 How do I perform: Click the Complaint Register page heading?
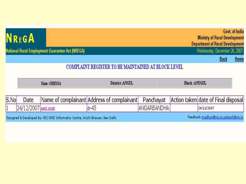click(x=125, y=67)
